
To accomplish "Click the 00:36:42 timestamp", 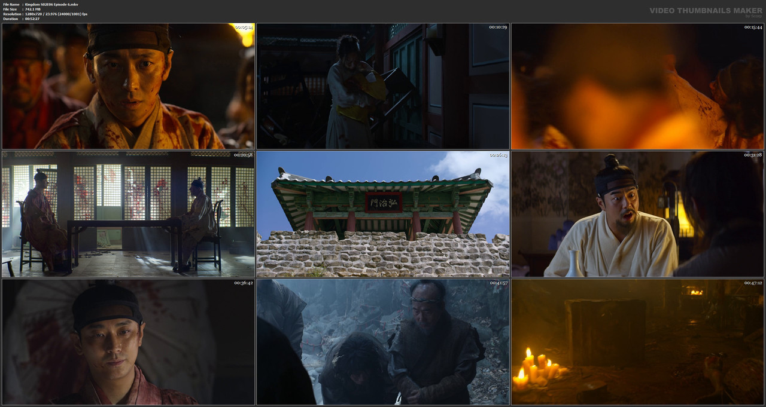I will pyautogui.click(x=243, y=283).
